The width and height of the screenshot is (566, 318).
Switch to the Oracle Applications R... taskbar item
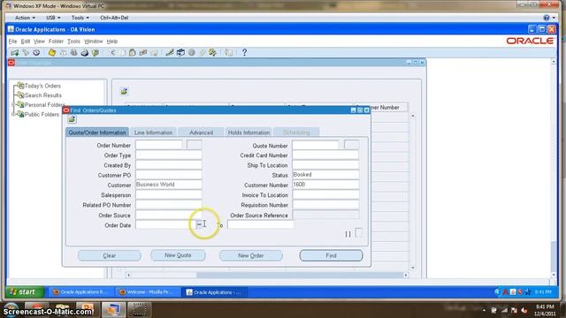point(81,292)
